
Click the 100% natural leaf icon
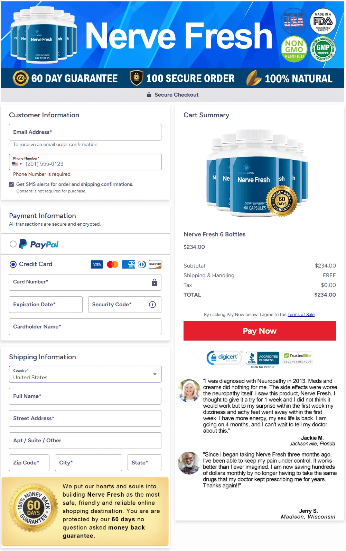coord(254,78)
